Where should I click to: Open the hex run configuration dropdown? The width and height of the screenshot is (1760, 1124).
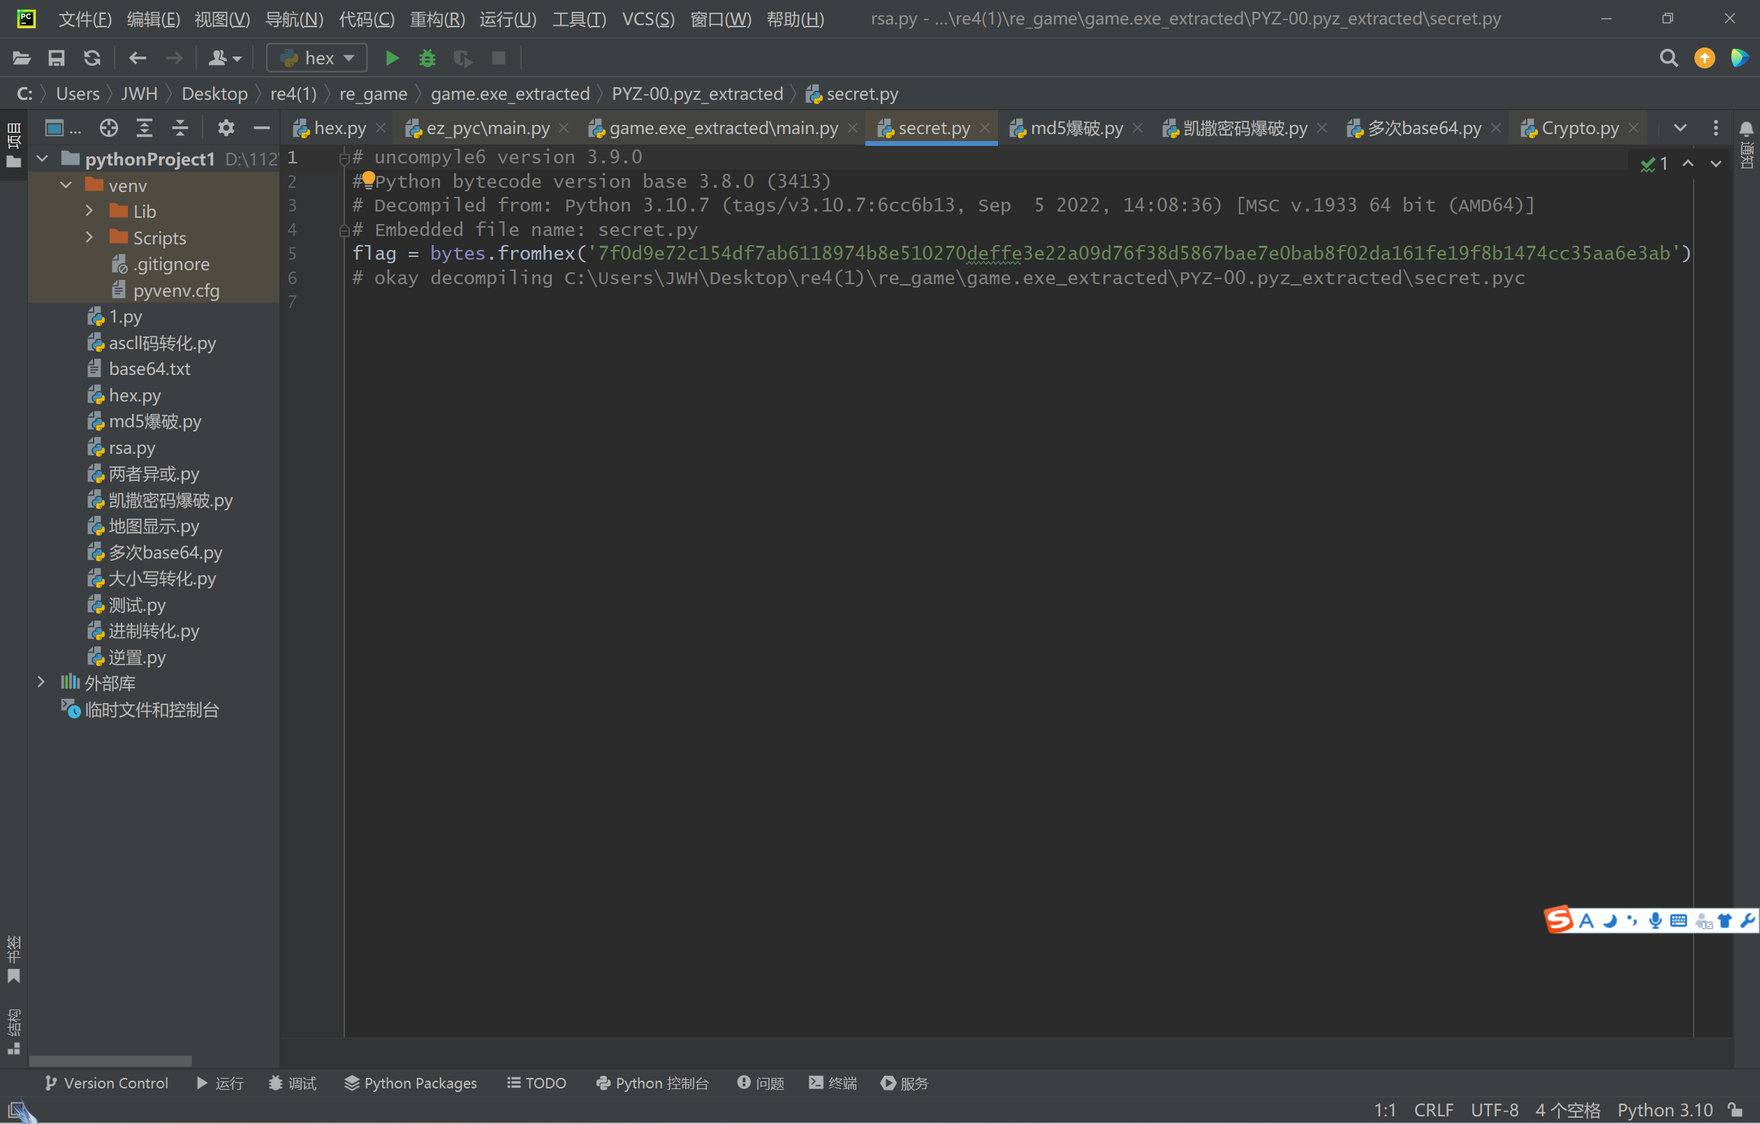tap(316, 58)
